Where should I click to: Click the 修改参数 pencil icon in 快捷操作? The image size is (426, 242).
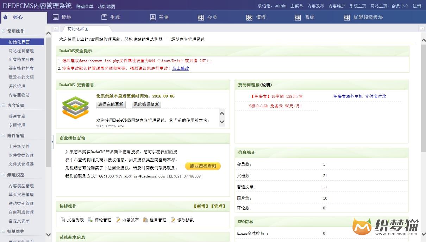(173, 220)
